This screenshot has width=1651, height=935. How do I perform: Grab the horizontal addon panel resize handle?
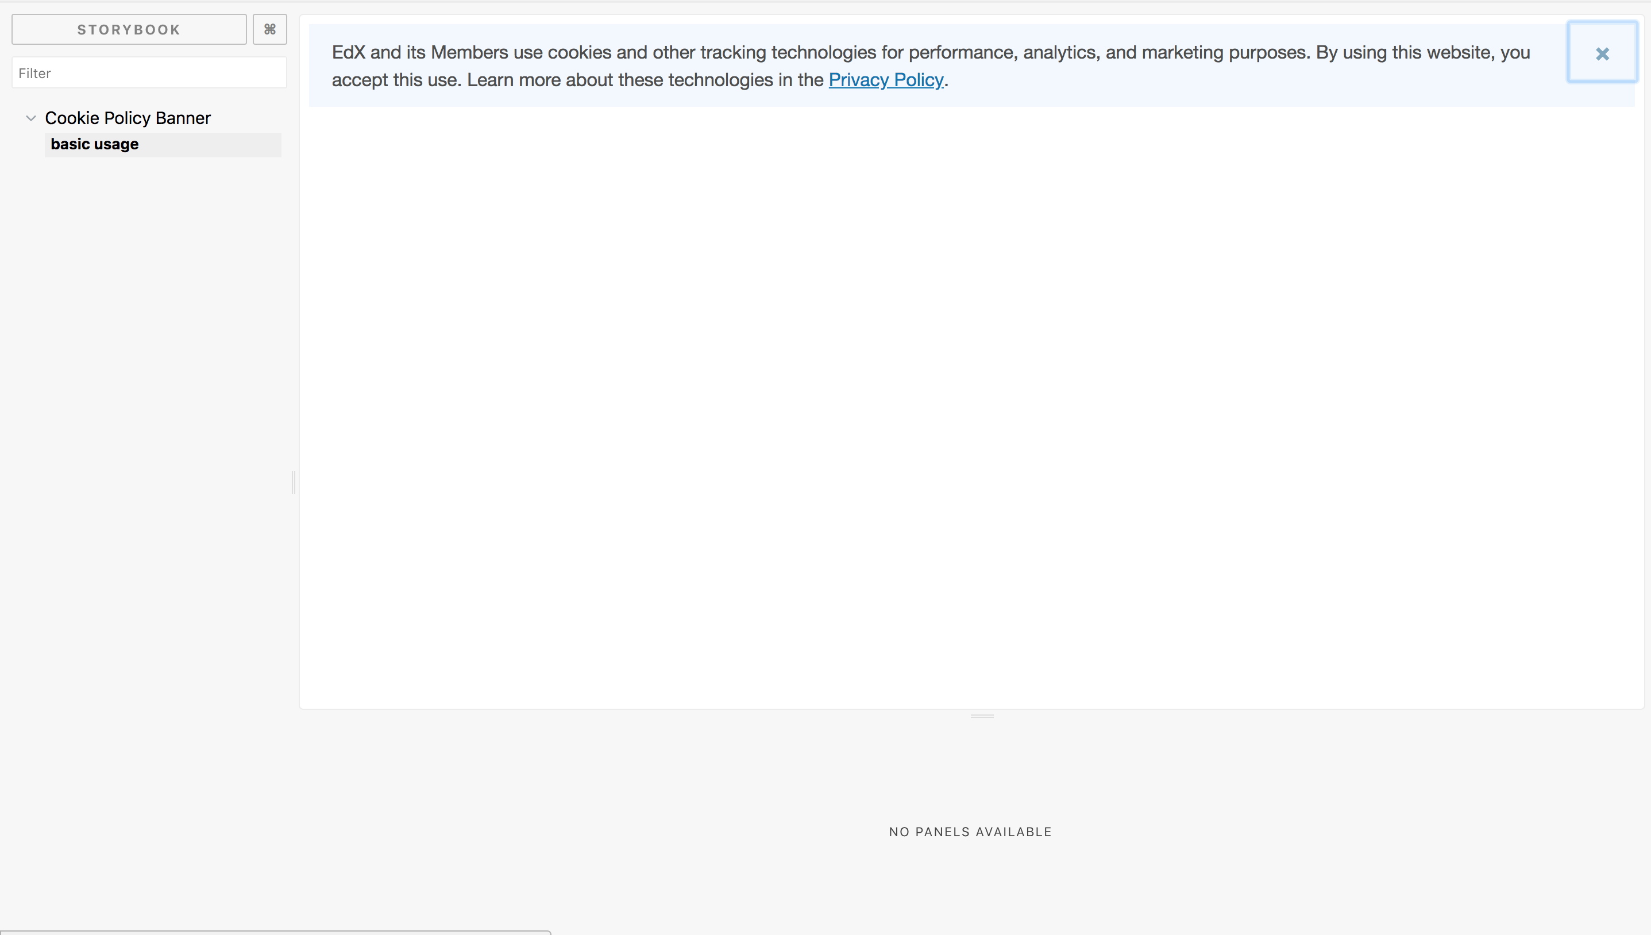(x=982, y=716)
